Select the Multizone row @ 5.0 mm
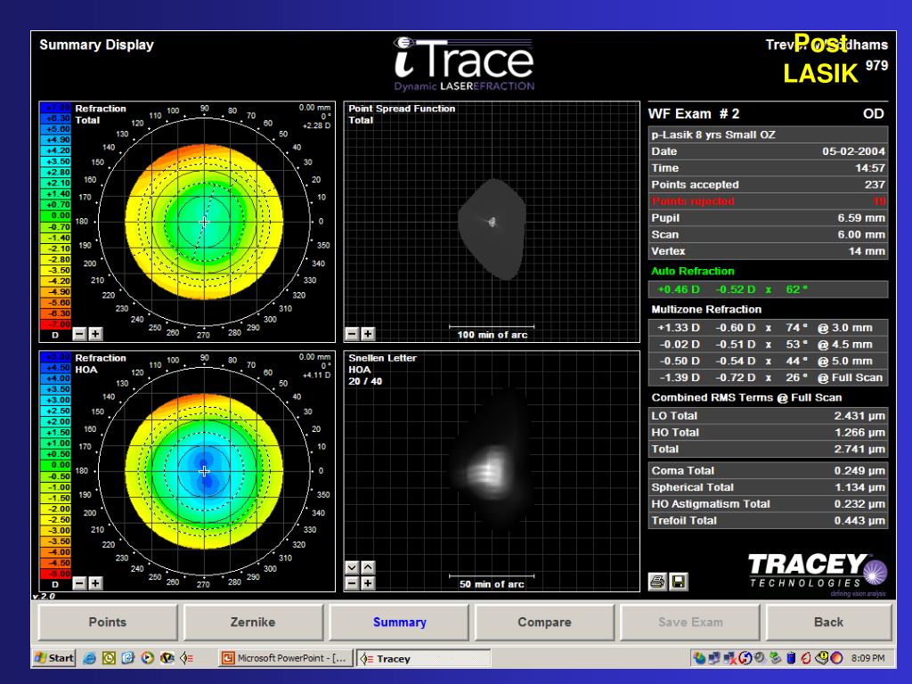 [769, 361]
